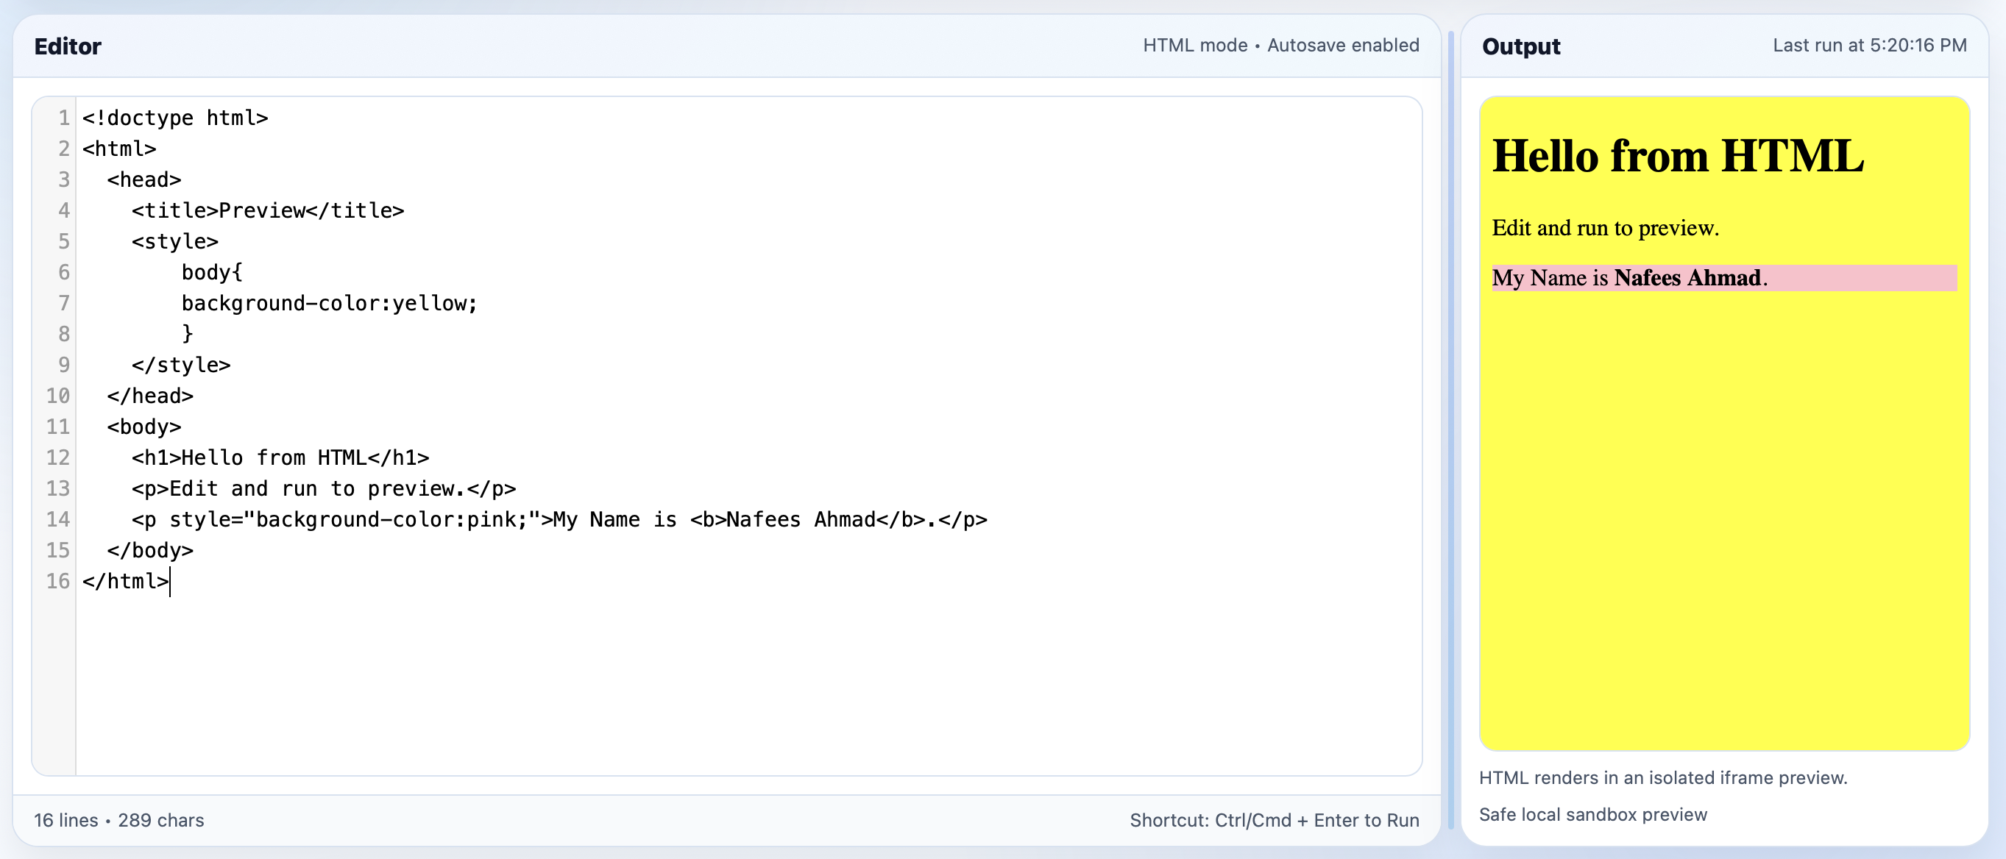
Task: Place cursor on the title Preview line
Action: click(268, 210)
